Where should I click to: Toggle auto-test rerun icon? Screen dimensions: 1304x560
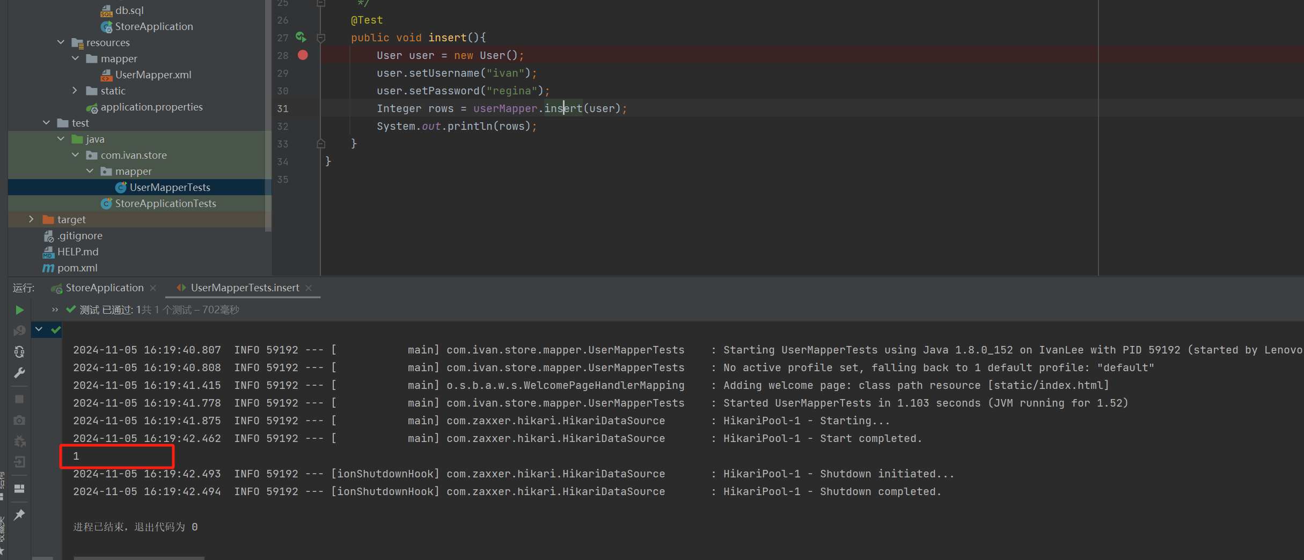pyautogui.click(x=19, y=352)
